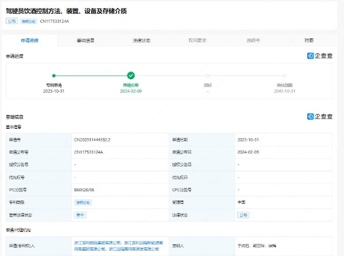Click the 公布 tag in 法律状态 row

click(243, 215)
